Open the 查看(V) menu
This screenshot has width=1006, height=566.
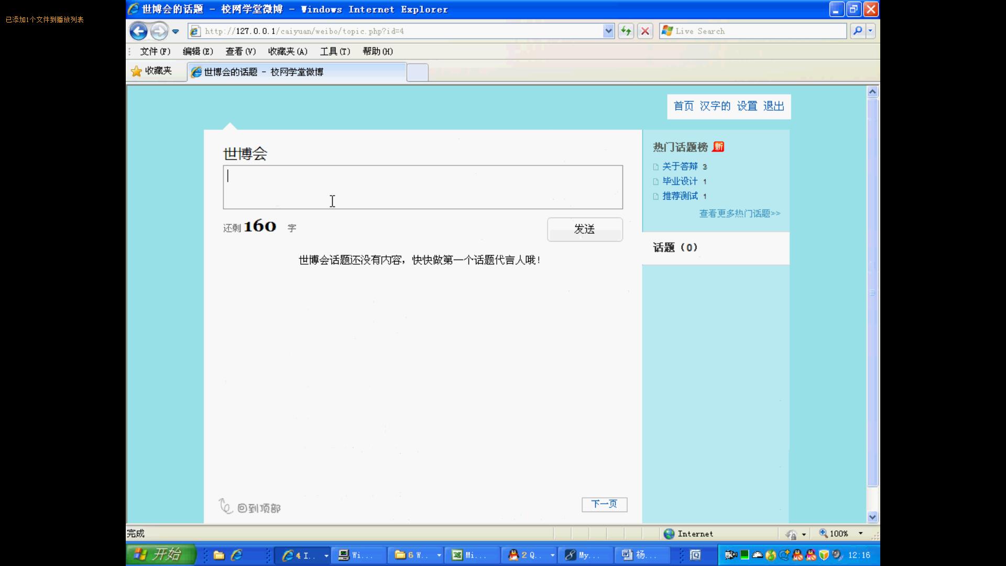(x=240, y=51)
